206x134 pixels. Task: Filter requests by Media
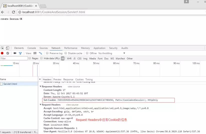pyautogui.click(x=92, y=58)
